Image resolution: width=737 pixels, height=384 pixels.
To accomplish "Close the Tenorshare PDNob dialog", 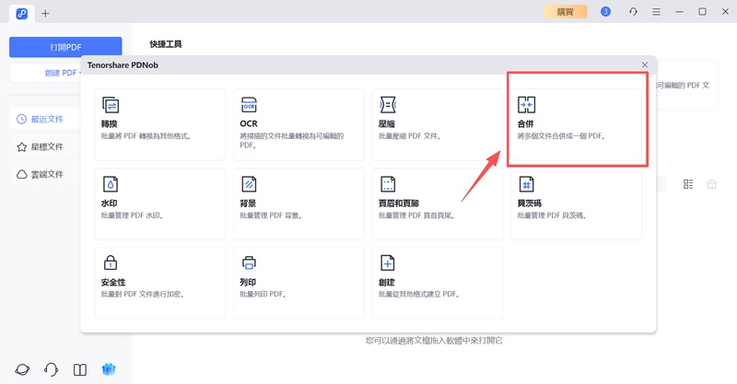I will pyautogui.click(x=645, y=64).
